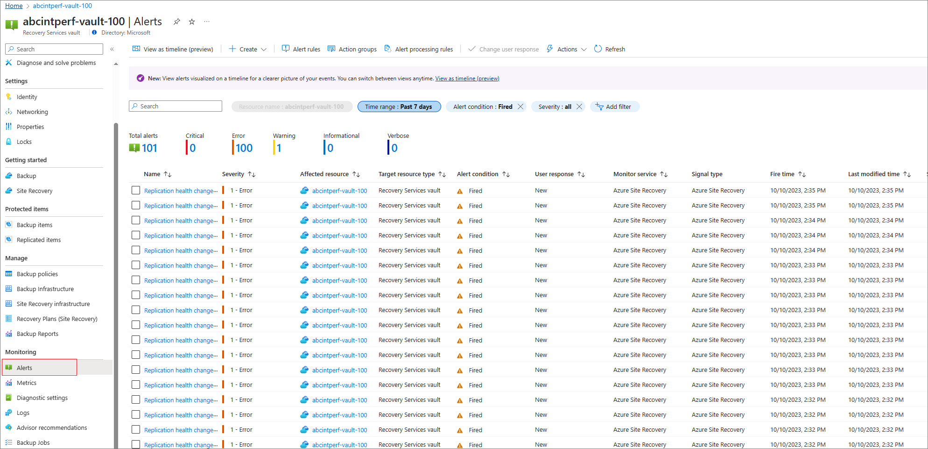This screenshot has width=928, height=449.
Task: Check the third alert row checkbox
Action: pos(136,220)
